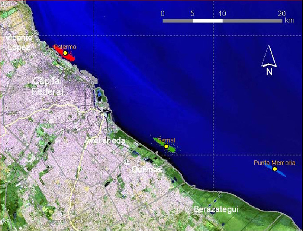Click the Punta Memoria text label
Screen dimensions: 303x231
point(275,163)
